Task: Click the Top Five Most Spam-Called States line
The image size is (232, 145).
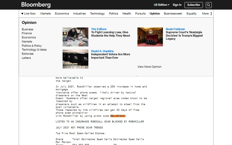Action: [x=81, y=133]
